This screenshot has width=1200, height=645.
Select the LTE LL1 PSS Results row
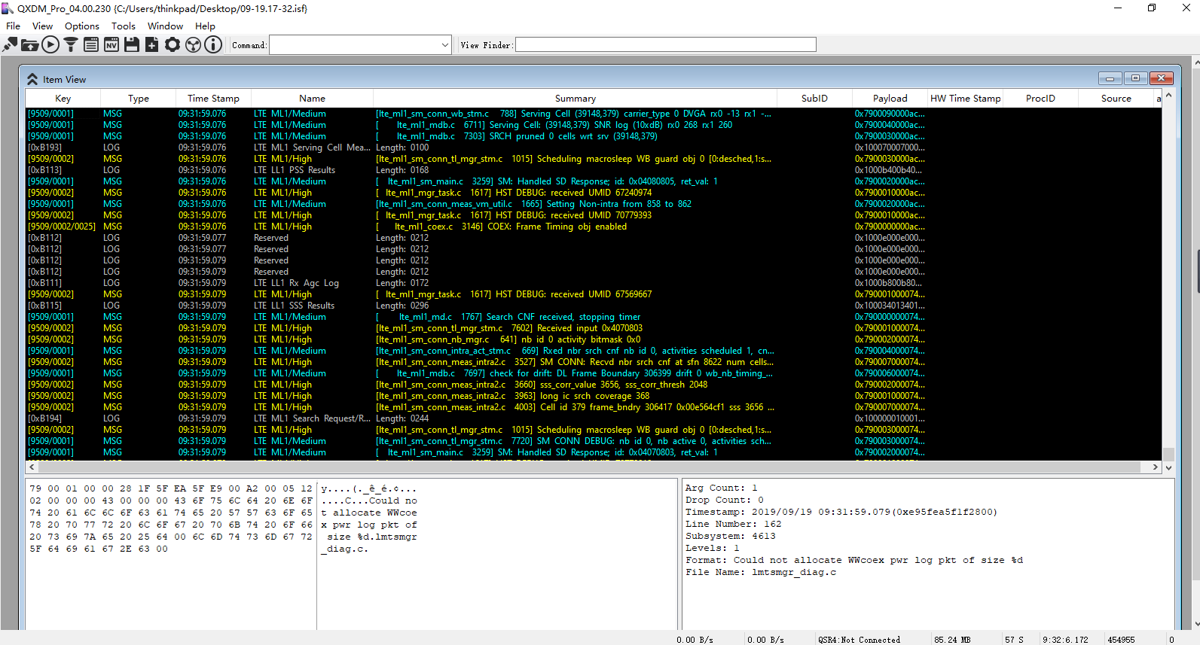[594, 170]
